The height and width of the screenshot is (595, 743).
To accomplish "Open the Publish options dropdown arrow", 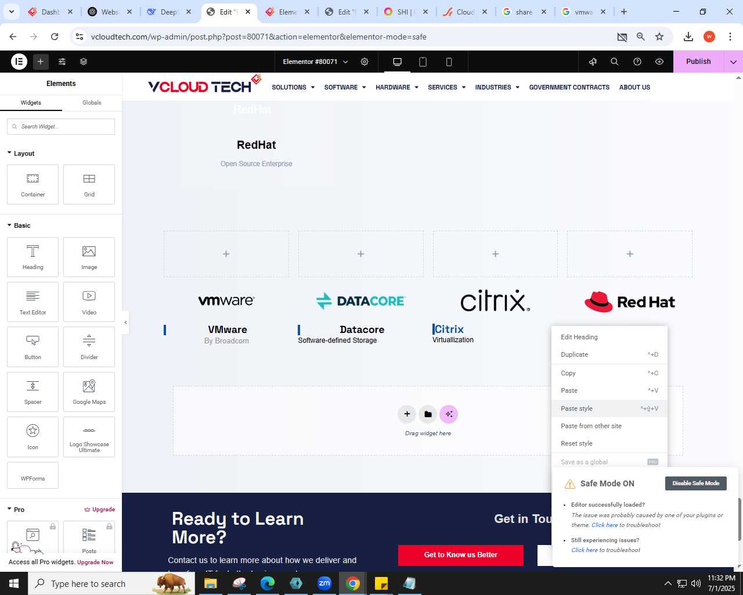I will tap(733, 62).
